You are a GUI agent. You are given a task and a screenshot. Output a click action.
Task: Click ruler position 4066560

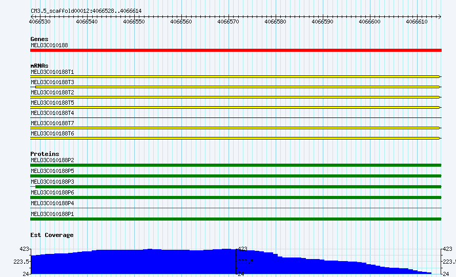pos(181,22)
